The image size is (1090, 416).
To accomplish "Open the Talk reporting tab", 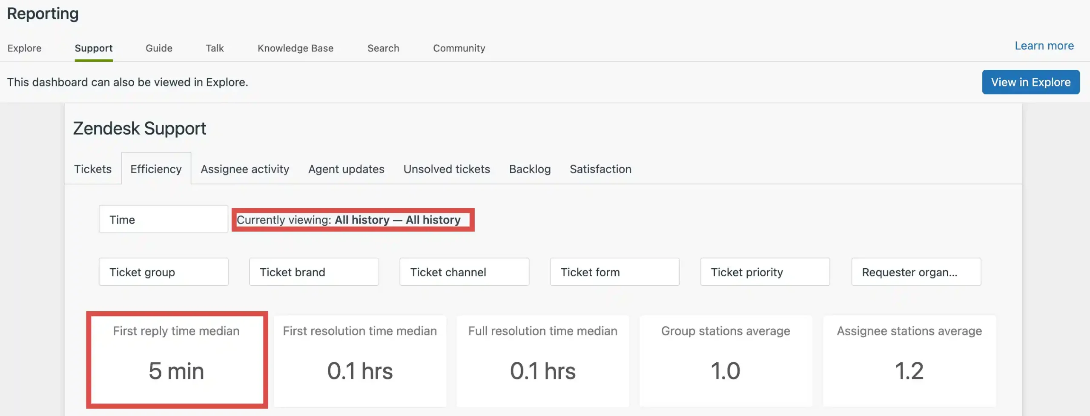I will point(215,48).
